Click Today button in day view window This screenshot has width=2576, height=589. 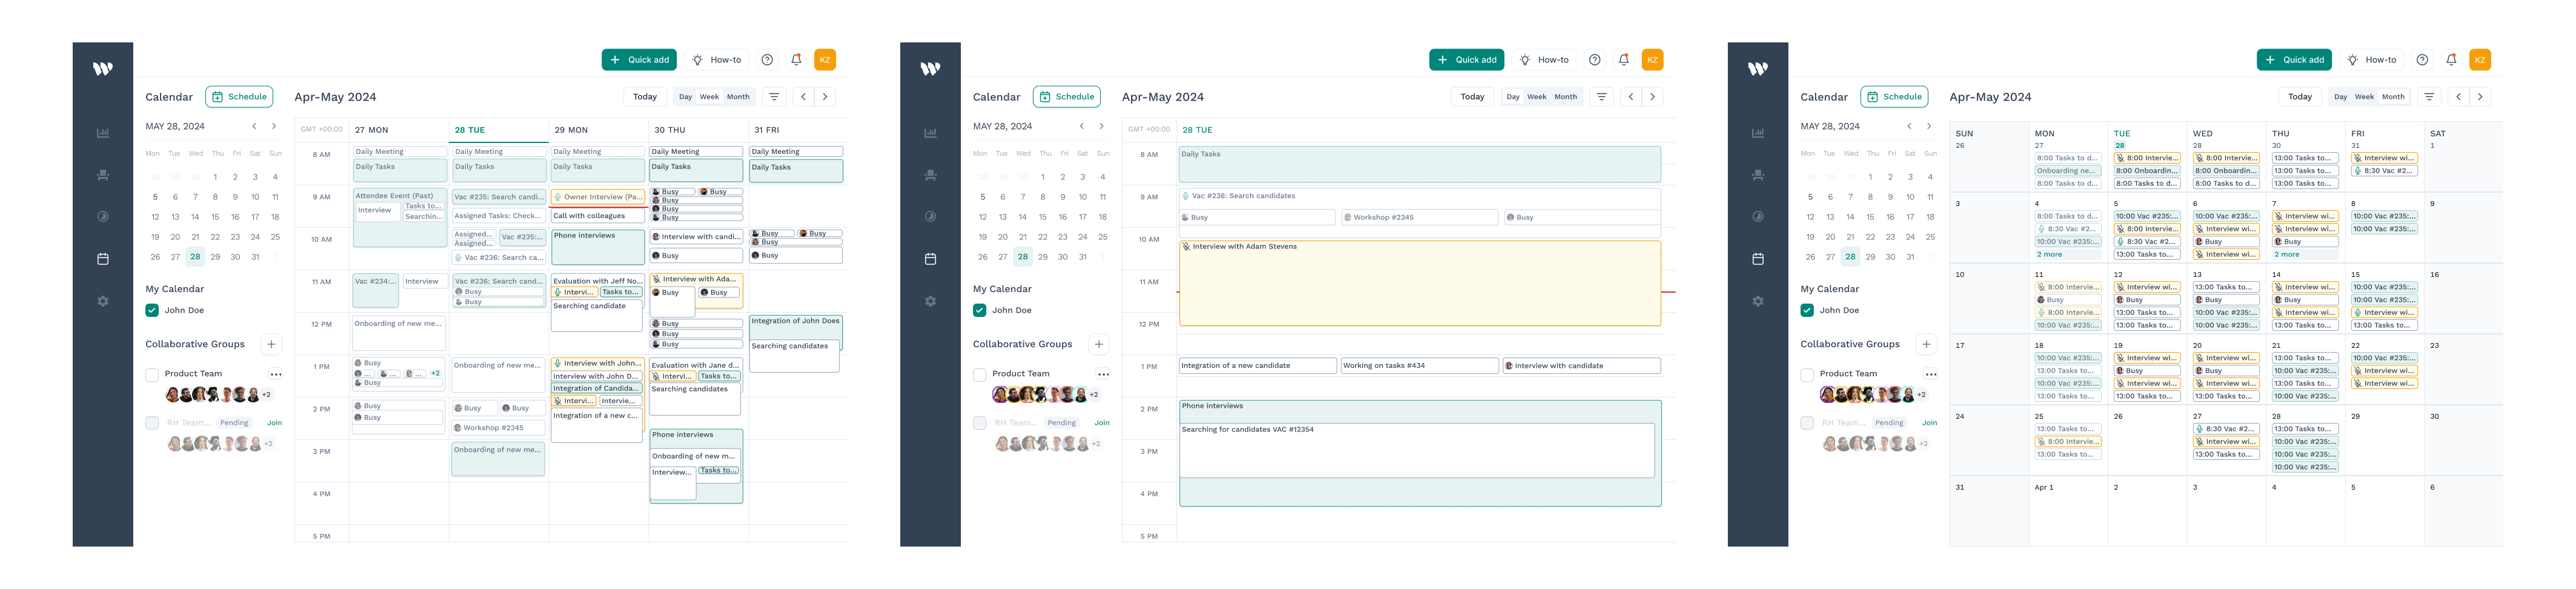click(x=1472, y=97)
